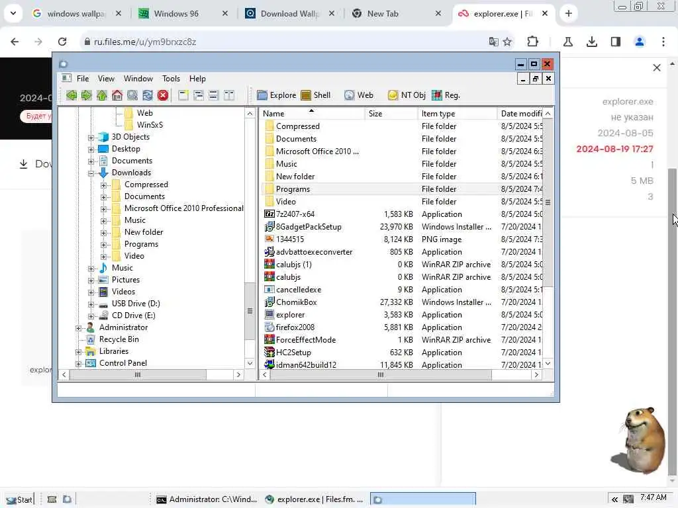Expand the Desktop tree node

tap(91, 149)
